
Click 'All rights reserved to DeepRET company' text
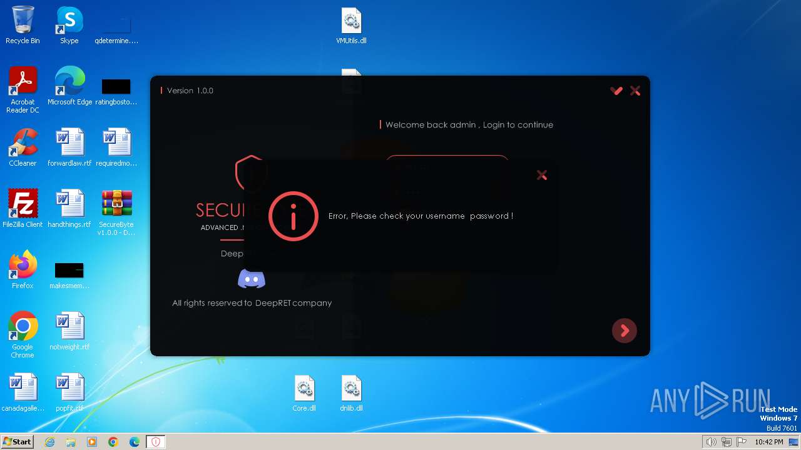[252, 303]
